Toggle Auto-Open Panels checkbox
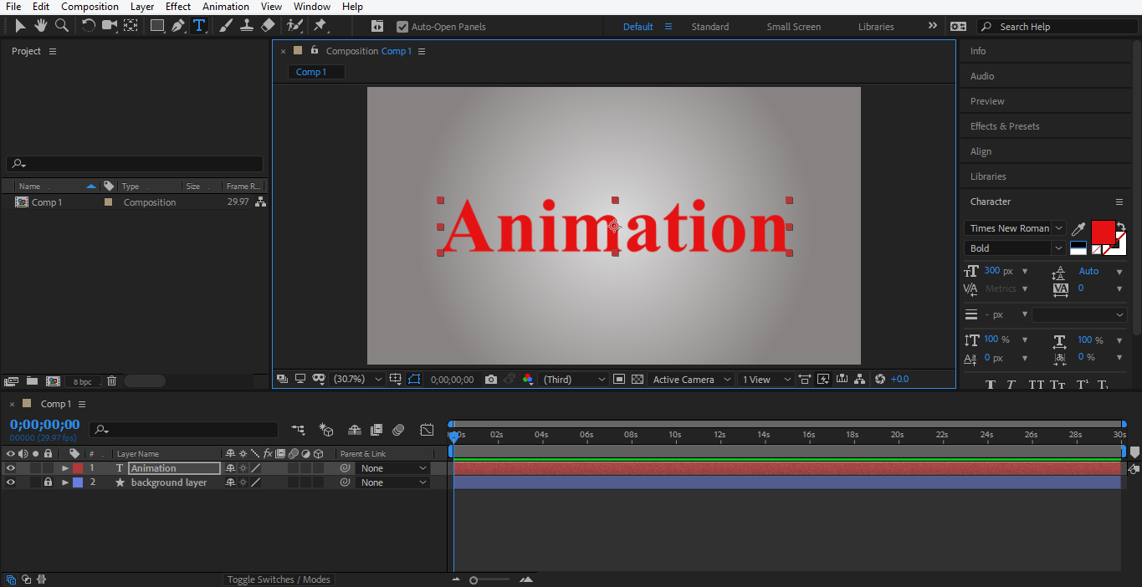 [x=402, y=27]
